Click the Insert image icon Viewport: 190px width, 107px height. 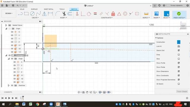coord(156,14)
